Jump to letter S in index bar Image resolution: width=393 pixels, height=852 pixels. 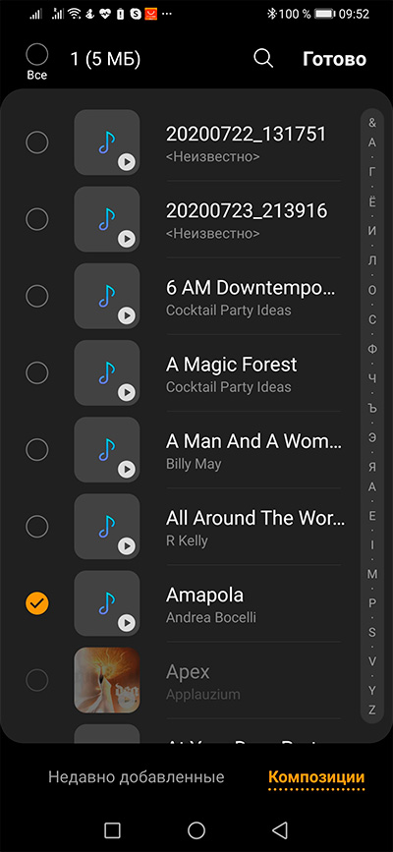pos(372,632)
